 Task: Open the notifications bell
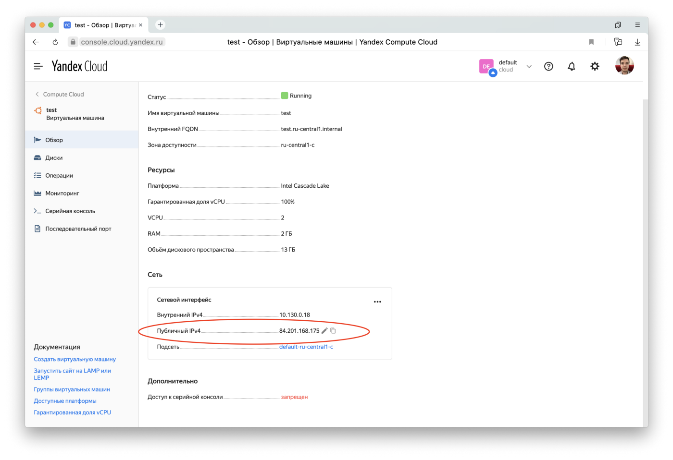point(571,66)
